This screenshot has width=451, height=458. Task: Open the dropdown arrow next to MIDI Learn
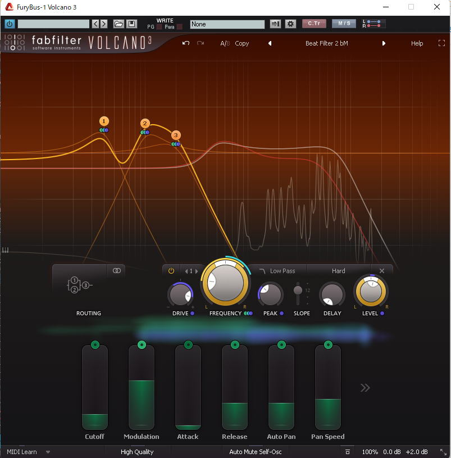point(48,452)
